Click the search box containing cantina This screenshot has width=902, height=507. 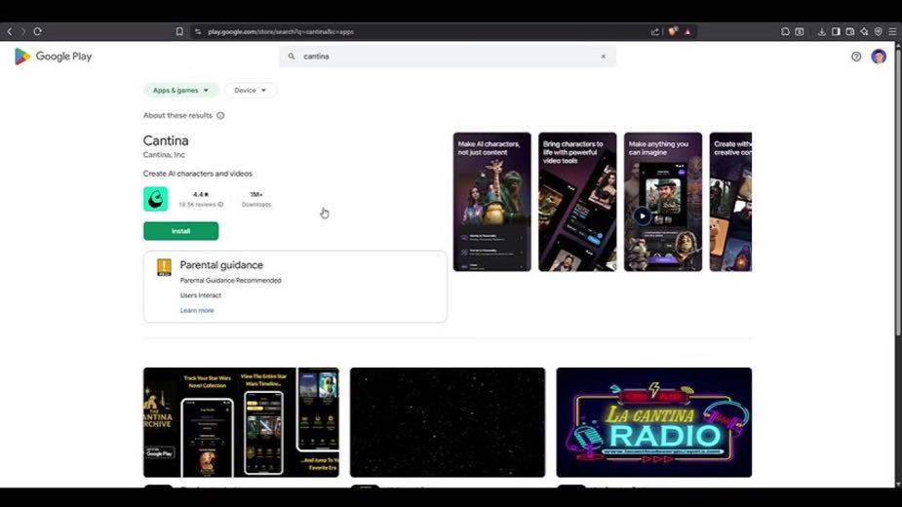pos(448,57)
